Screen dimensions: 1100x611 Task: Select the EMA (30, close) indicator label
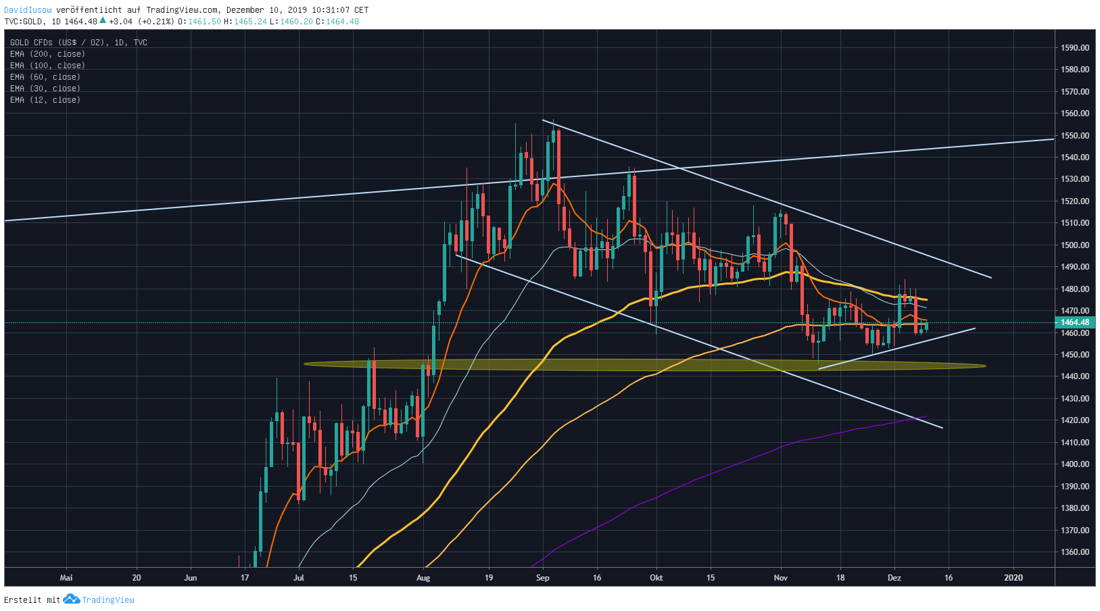pyautogui.click(x=45, y=89)
